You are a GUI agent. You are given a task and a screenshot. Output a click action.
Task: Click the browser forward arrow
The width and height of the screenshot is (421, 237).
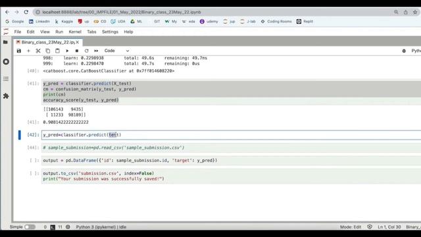[x=16, y=12]
